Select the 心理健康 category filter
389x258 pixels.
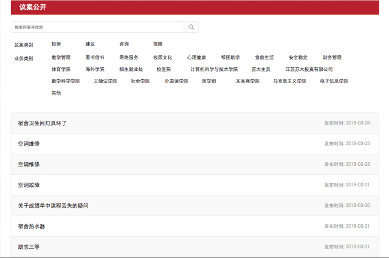pyautogui.click(x=196, y=58)
